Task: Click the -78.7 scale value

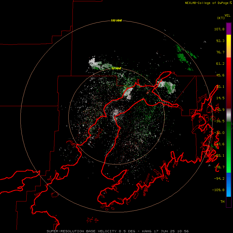Action: (x=219, y=167)
